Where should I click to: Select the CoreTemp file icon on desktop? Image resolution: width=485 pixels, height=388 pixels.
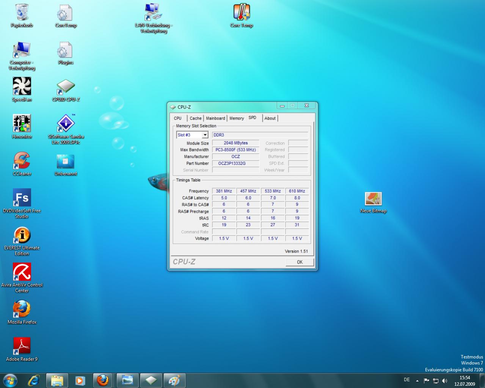point(66,16)
